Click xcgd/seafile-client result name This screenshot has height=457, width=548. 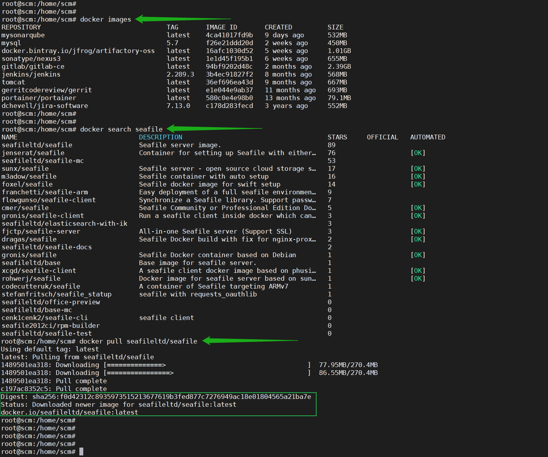[39, 271]
